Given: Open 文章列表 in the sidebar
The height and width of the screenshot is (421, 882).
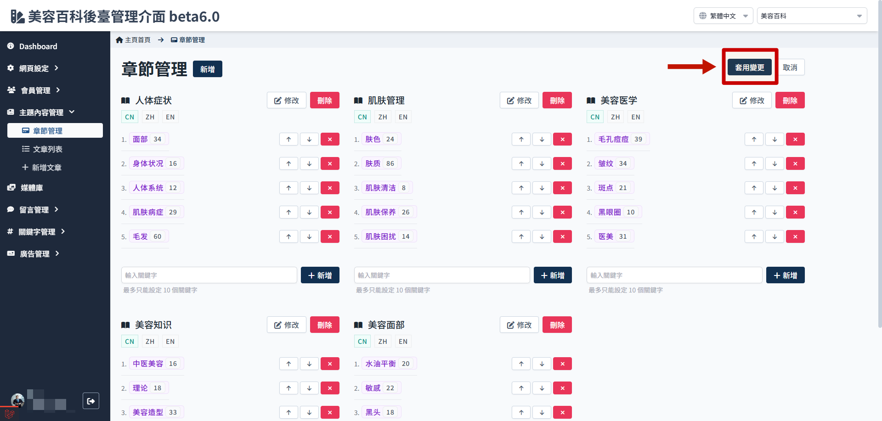Looking at the screenshot, I should point(42,149).
